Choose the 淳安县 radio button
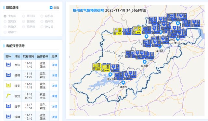 42,27
